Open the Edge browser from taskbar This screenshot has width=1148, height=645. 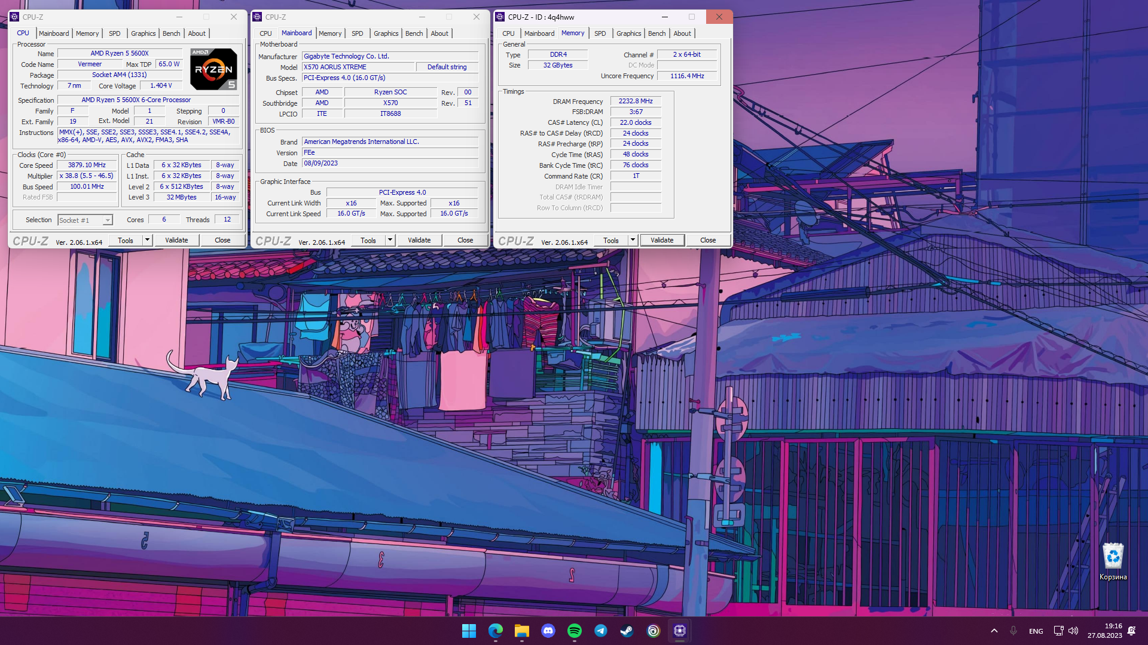[x=495, y=631]
